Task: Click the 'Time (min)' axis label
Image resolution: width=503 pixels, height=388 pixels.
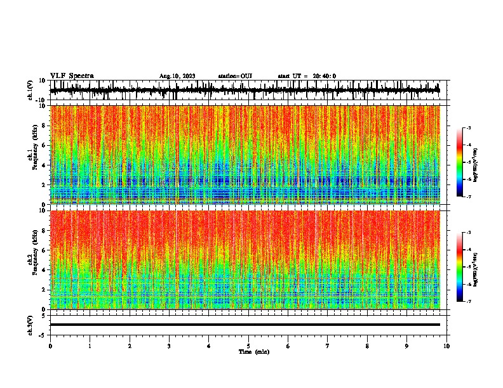Action: point(254,352)
